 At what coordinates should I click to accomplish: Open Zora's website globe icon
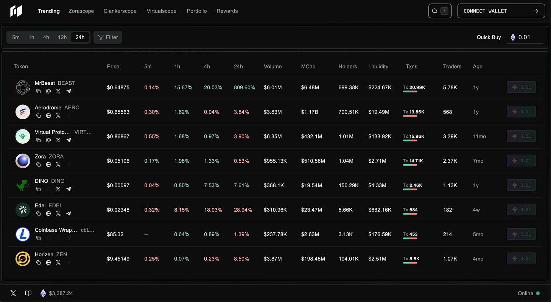48,165
